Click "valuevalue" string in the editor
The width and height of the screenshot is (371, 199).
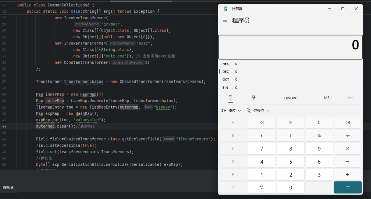click(x=87, y=120)
